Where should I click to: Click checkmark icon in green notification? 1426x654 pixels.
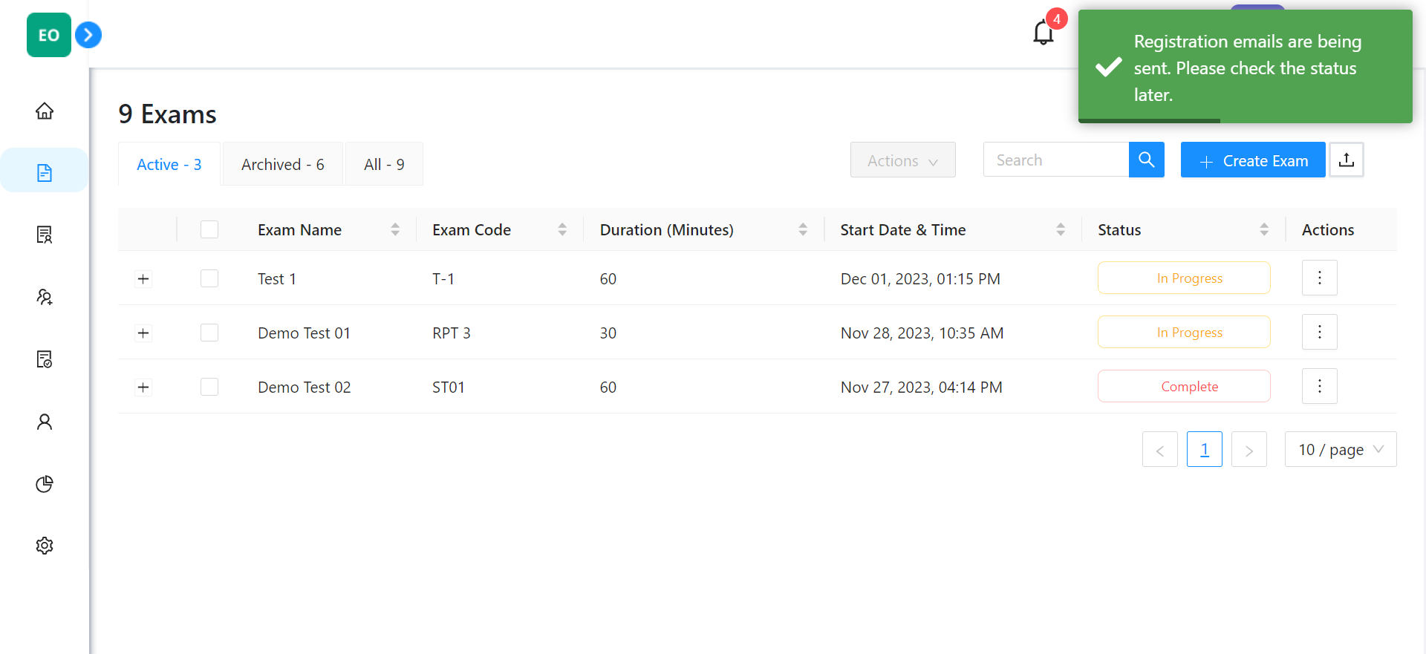coord(1109,68)
